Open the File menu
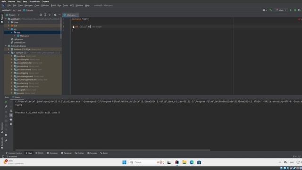This screenshot has height=170, width=302. pyautogui.click(x=9, y=6)
